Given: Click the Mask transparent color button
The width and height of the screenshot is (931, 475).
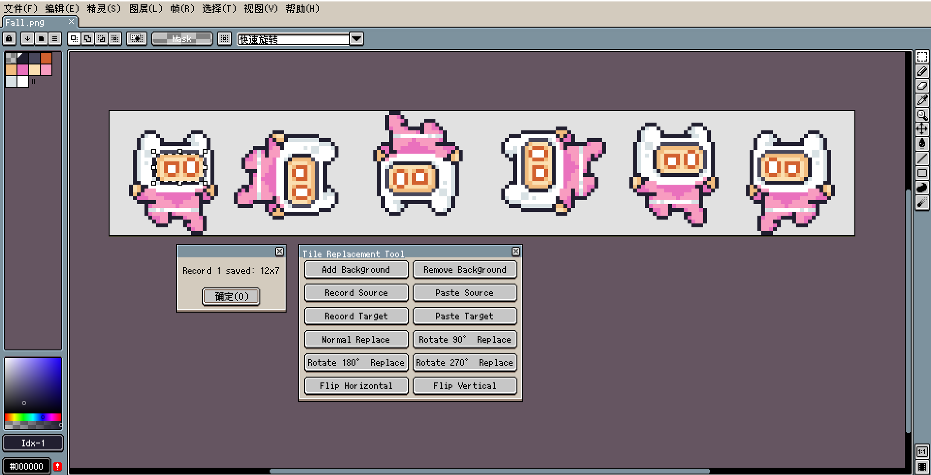Looking at the screenshot, I should coord(182,39).
